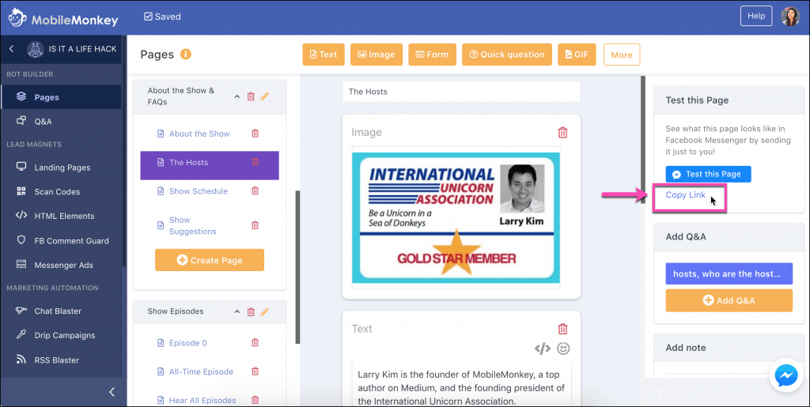Open the emoji picker in Text widget
The height and width of the screenshot is (407, 810).
563,349
